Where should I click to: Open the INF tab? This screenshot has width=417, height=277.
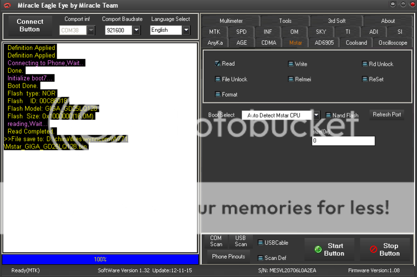[268, 32]
